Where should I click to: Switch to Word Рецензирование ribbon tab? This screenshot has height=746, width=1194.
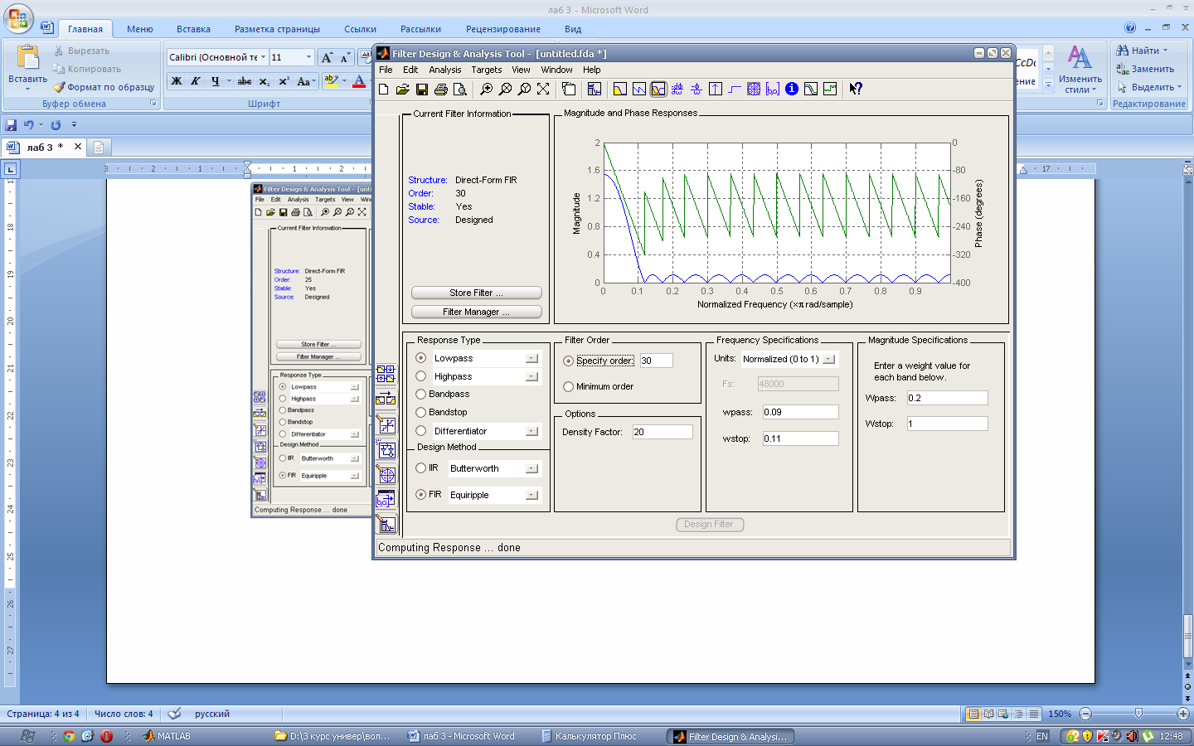pos(503,29)
